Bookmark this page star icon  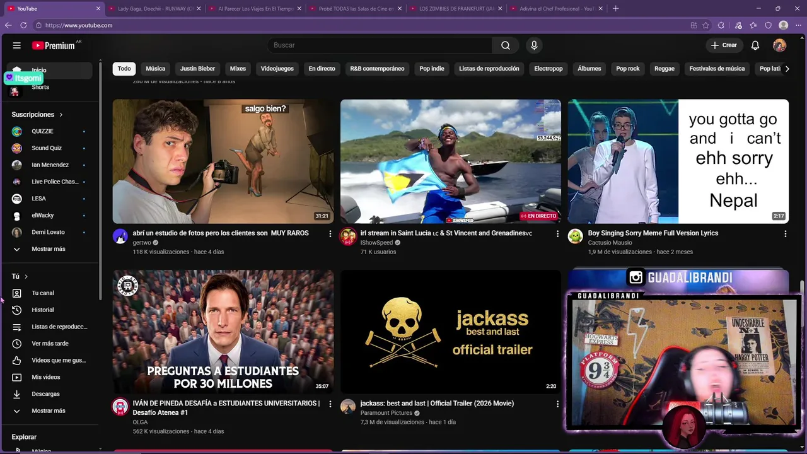705,25
